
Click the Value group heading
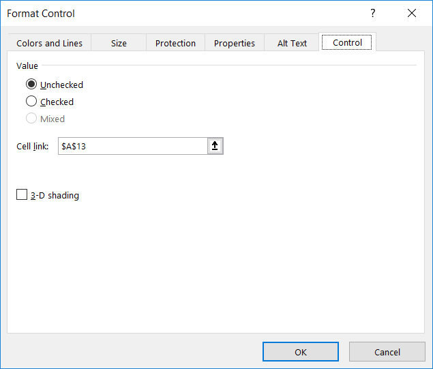[27, 65]
